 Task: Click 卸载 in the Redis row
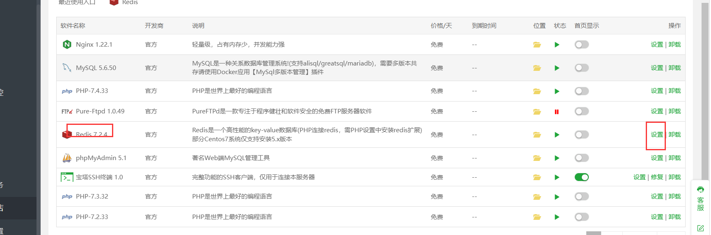point(674,135)
